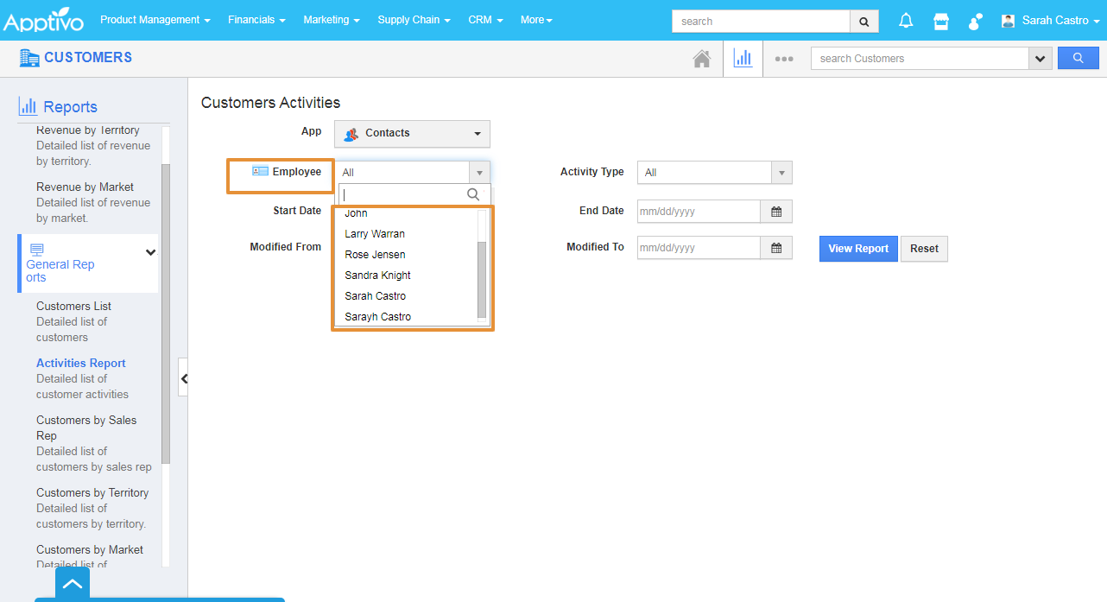Viewport: 1107px width, 602px height.
Task: Go to Customers home icon
Action: (702, 59)
